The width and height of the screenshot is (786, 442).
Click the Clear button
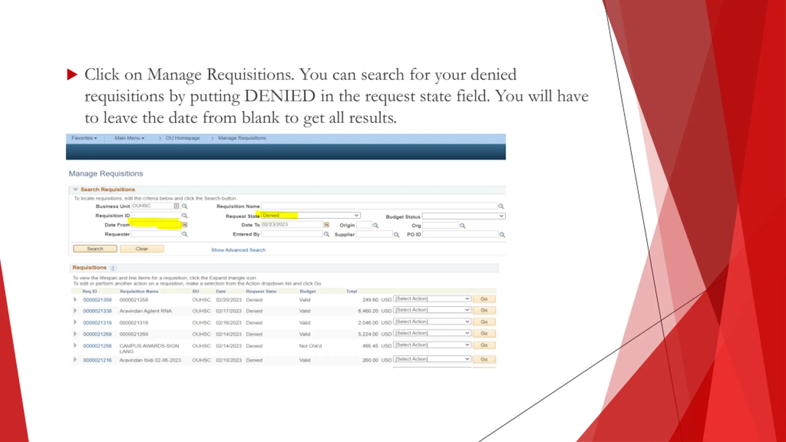[x=142, y=249]
